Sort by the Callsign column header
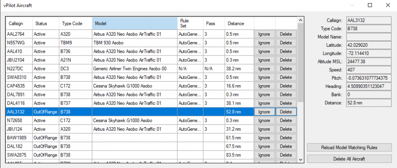Viewport: 397px width, 168px height. pos(16,24)
